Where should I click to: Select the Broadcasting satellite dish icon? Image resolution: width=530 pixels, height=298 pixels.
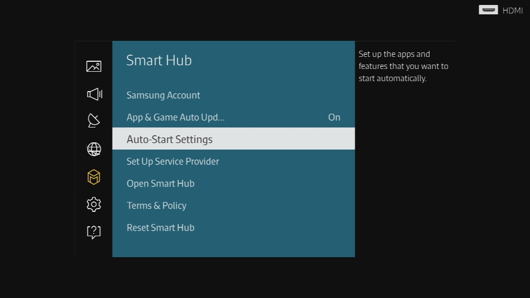tap(94, 121)
